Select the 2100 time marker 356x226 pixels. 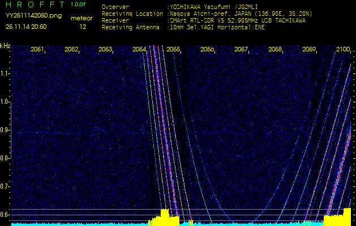343,50
